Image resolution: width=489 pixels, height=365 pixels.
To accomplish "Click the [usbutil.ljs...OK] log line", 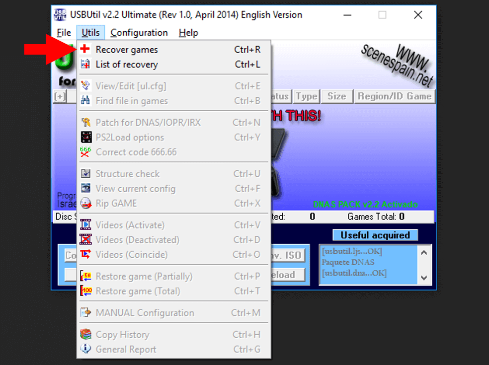I will click(x=352, y=251).
